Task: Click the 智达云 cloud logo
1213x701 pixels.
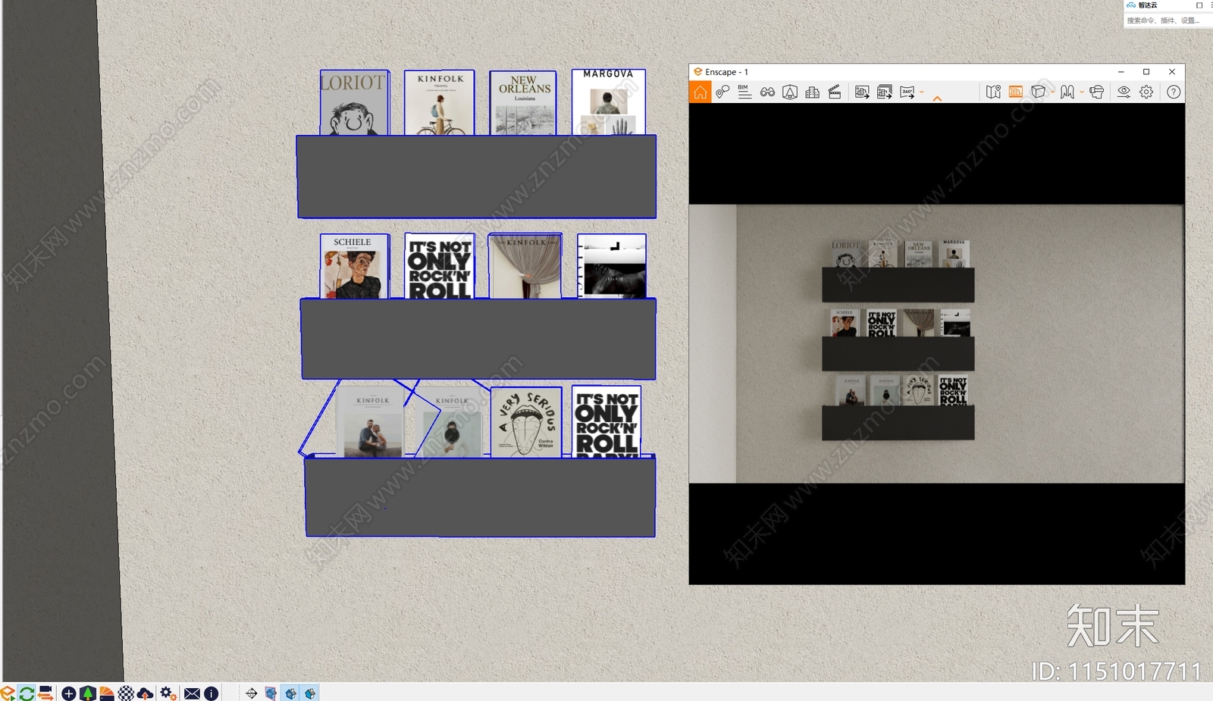Action: point(1131,5)
